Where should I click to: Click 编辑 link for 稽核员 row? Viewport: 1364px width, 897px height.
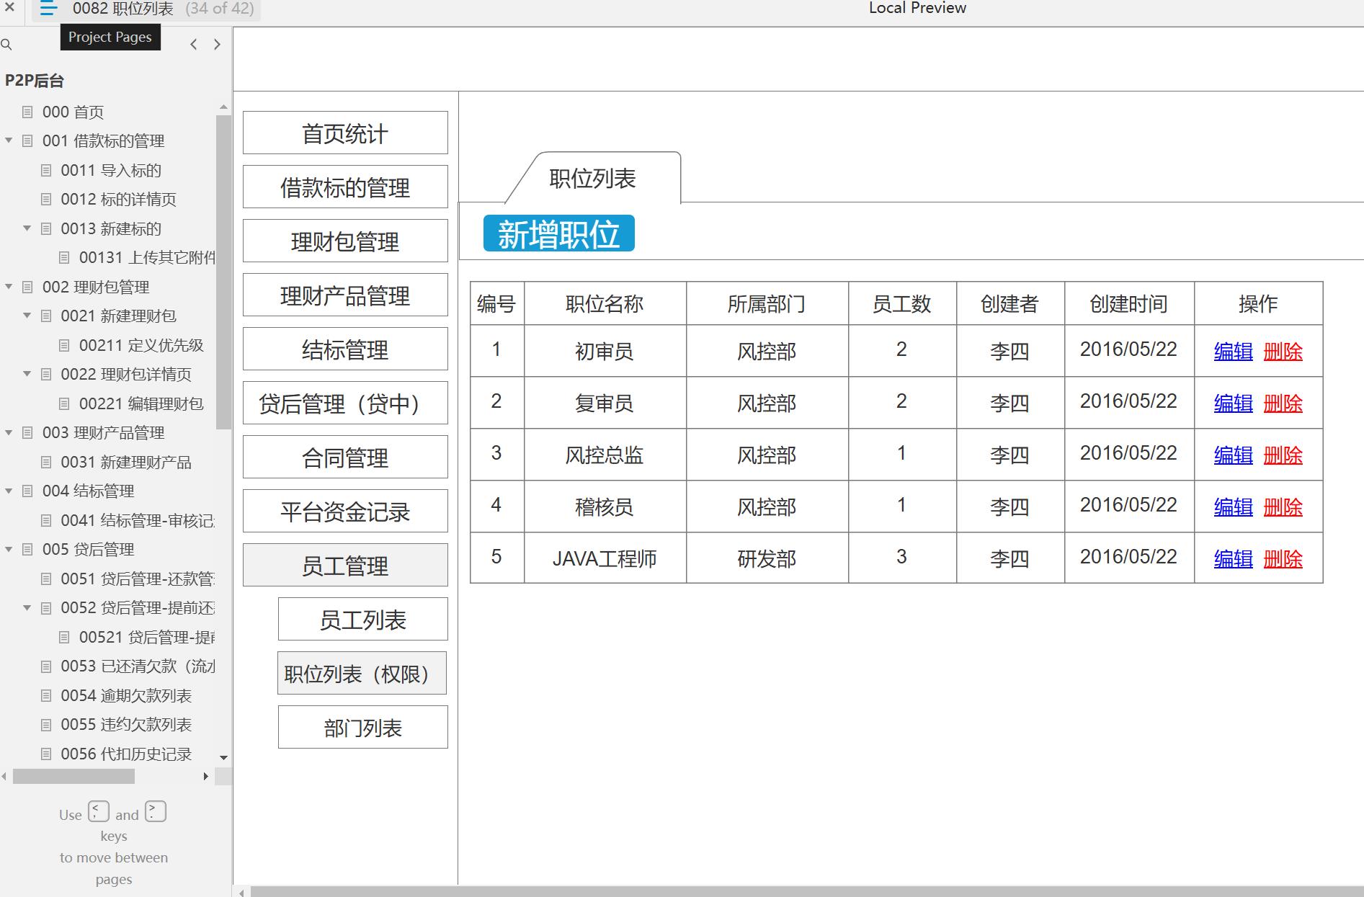(x=1233, y=507)
